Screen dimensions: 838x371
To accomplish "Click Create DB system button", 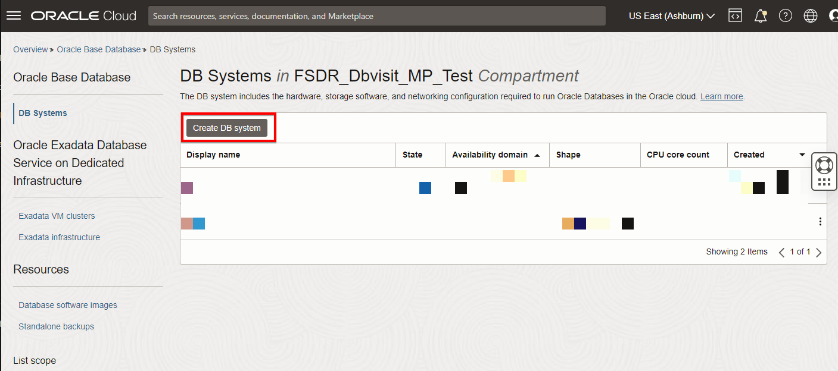I will click(227, 128).
